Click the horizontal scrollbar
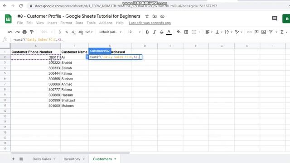The image size is (290, 163). tap(70, 153)
